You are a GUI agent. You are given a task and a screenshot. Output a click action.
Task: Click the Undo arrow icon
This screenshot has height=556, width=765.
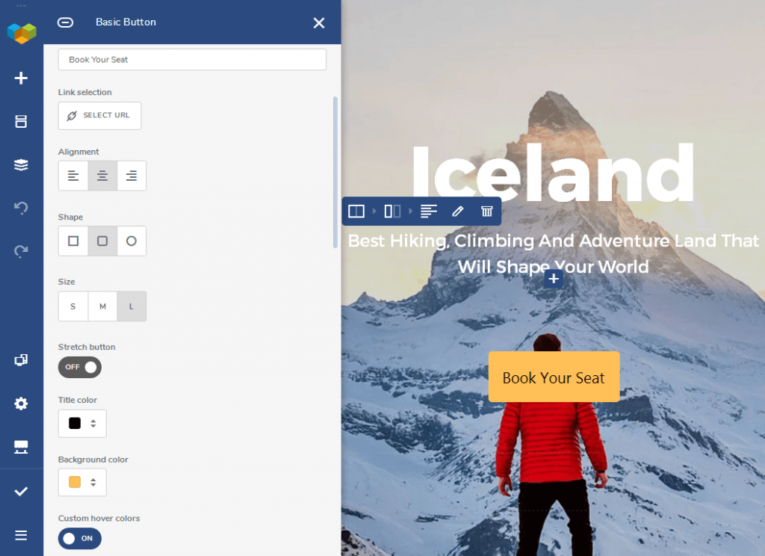tap(21, 208)
